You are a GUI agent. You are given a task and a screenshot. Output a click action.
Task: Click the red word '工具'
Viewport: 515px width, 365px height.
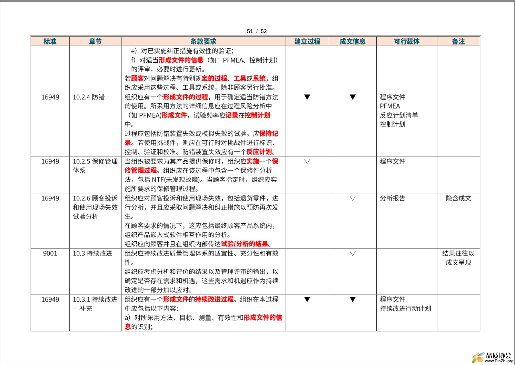tap(240, 79)
